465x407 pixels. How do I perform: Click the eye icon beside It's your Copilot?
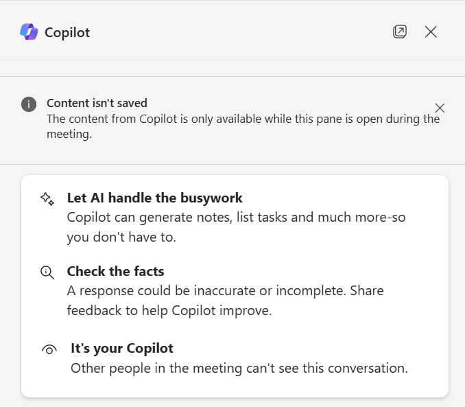49,350
